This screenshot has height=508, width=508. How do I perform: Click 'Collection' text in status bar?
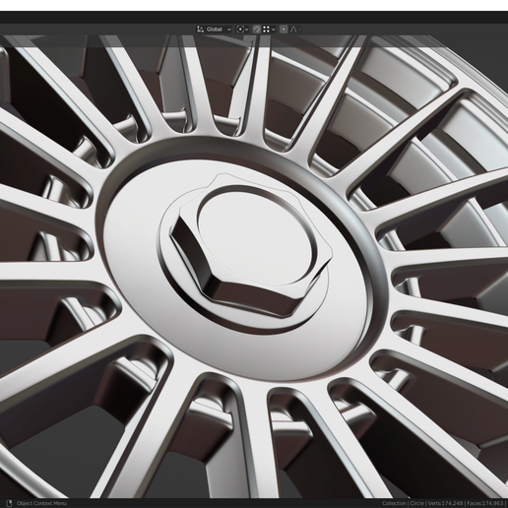(394, 503)
